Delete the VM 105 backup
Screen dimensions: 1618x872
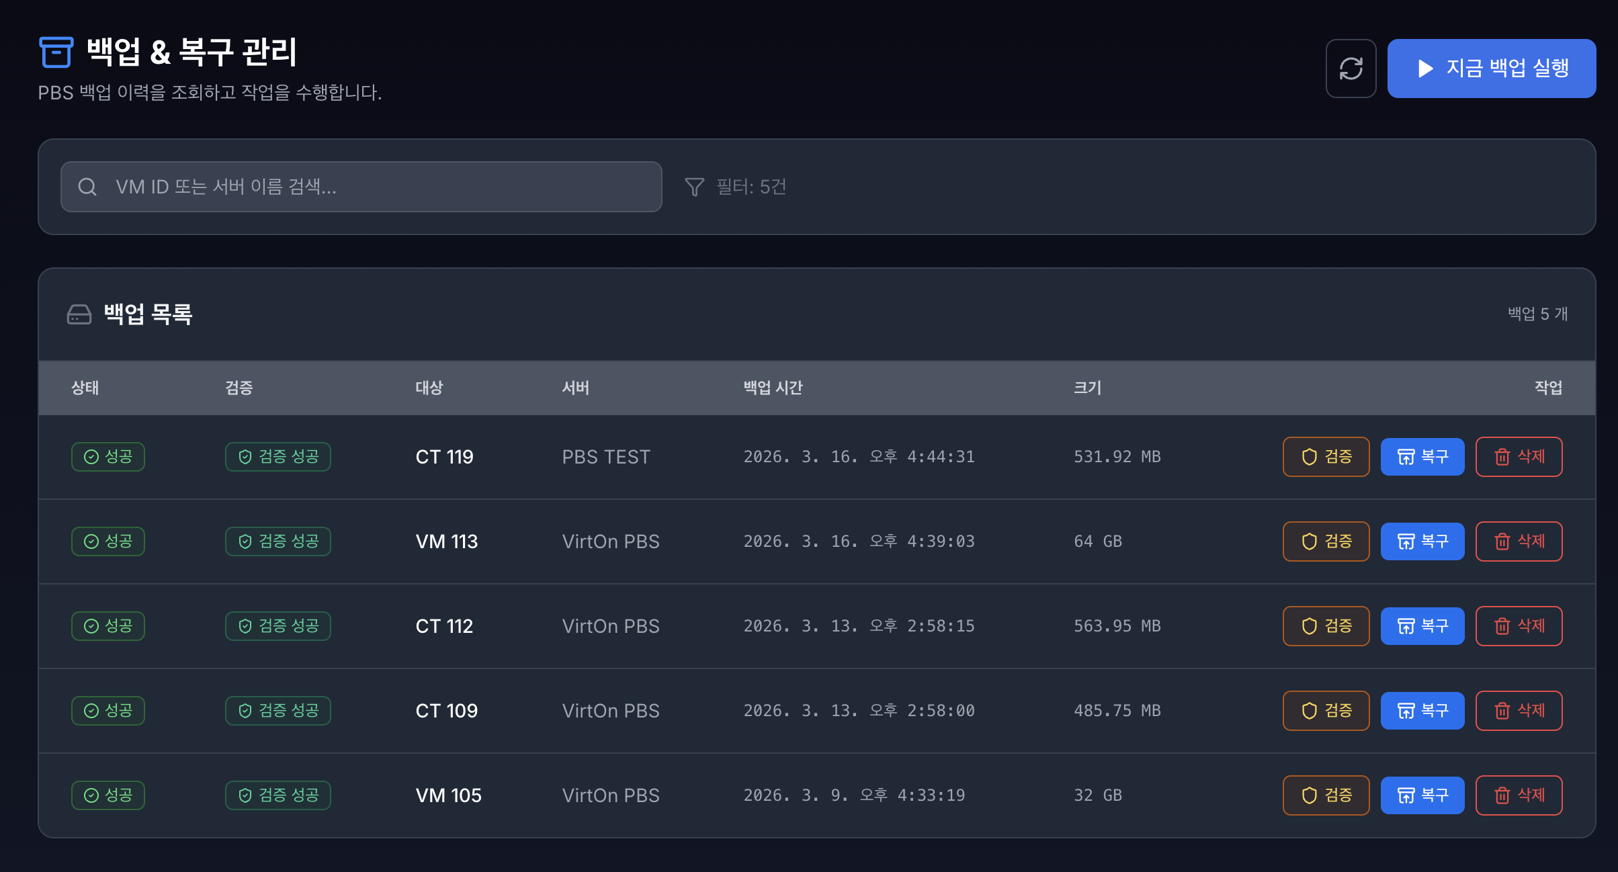(1519, 795)
